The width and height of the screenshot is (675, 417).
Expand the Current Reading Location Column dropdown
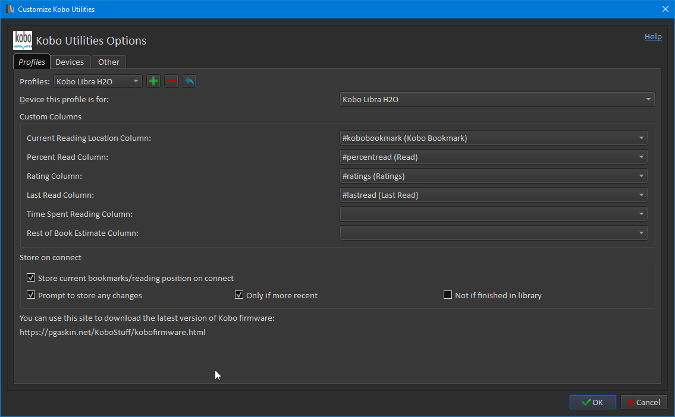[x=494, y=138]
